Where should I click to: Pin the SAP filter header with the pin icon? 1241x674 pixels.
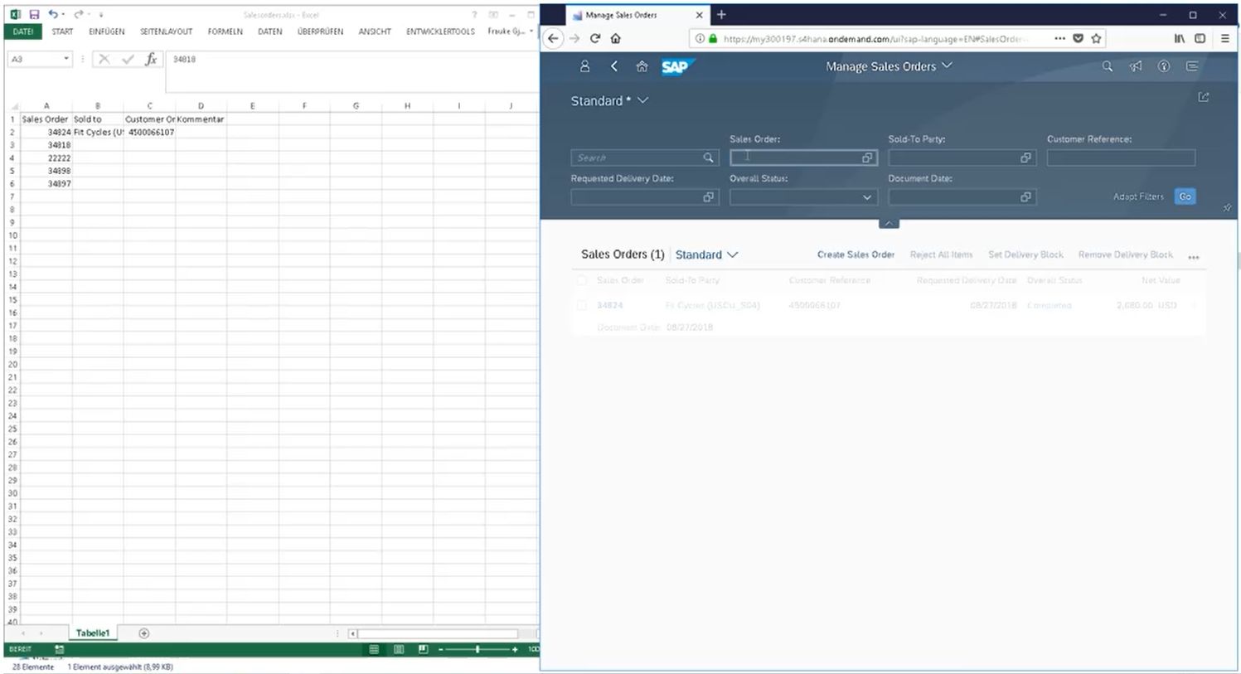pyautogui.click(x=1227, y=207)
